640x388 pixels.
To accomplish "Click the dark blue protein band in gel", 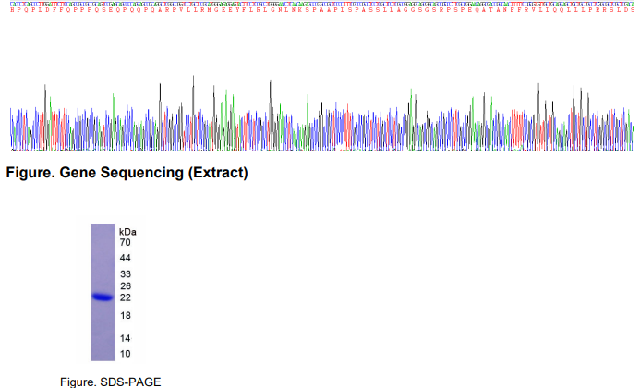I will (x=103, y=297).
